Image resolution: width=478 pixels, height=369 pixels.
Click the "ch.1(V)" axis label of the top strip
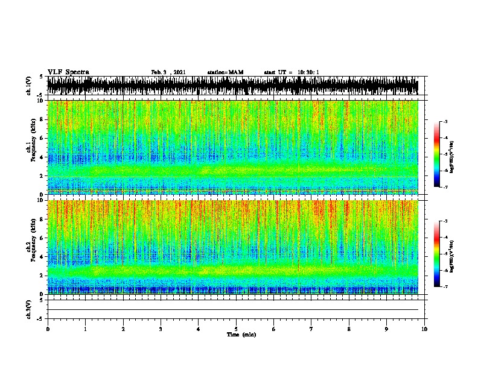pos(29,86)
